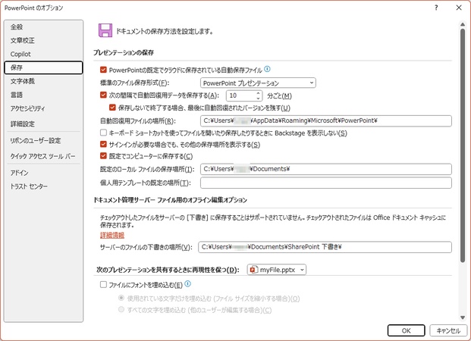Viewport: 471px width, 341px height.
Task: Open the 文章校正 (Proofing) category
Action: tap(43, 40)
